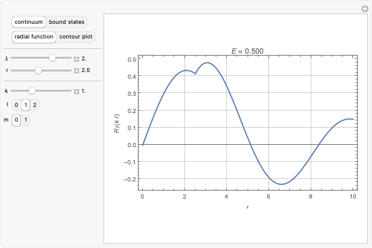Click the r slider handle
The image size is (372, 248).
click(x=38, y=70)
